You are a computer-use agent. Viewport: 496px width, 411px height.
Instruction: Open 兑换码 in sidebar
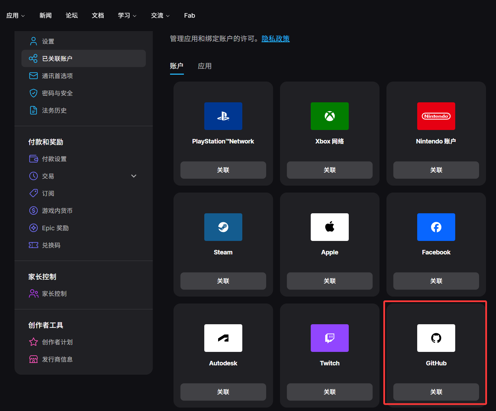(x=84, y=245)
